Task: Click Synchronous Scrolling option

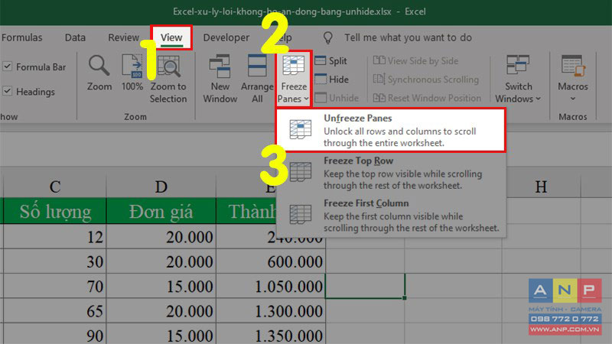Action: tap(426, 80)
